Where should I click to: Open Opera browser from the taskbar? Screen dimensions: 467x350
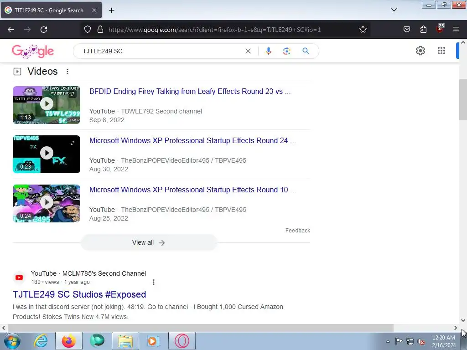(182, 341)
